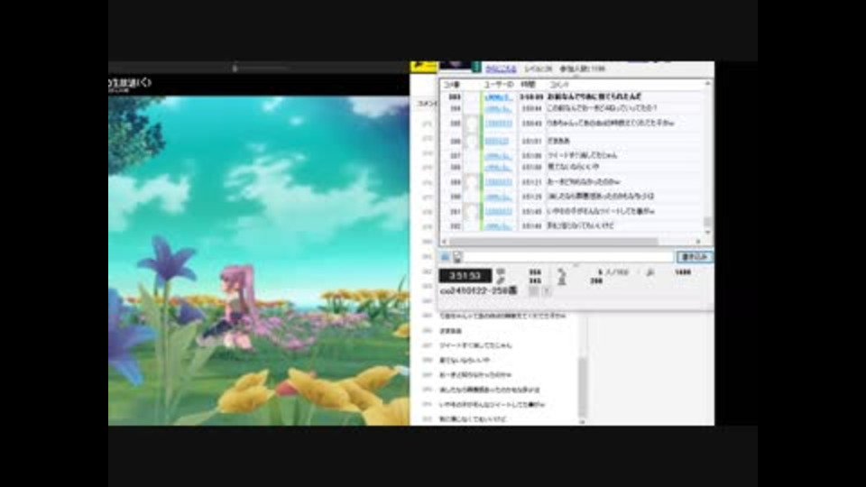This screenshot has width=866, height=487.
Task: Click the second small button beside community ID
Action: click(547, 291)
